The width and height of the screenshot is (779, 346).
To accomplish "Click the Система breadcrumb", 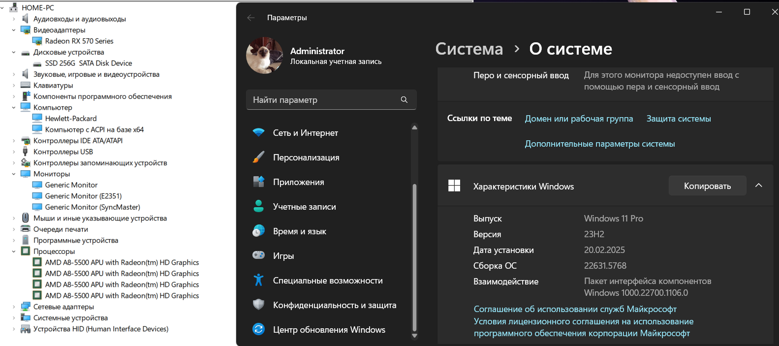I will (469, 49).
